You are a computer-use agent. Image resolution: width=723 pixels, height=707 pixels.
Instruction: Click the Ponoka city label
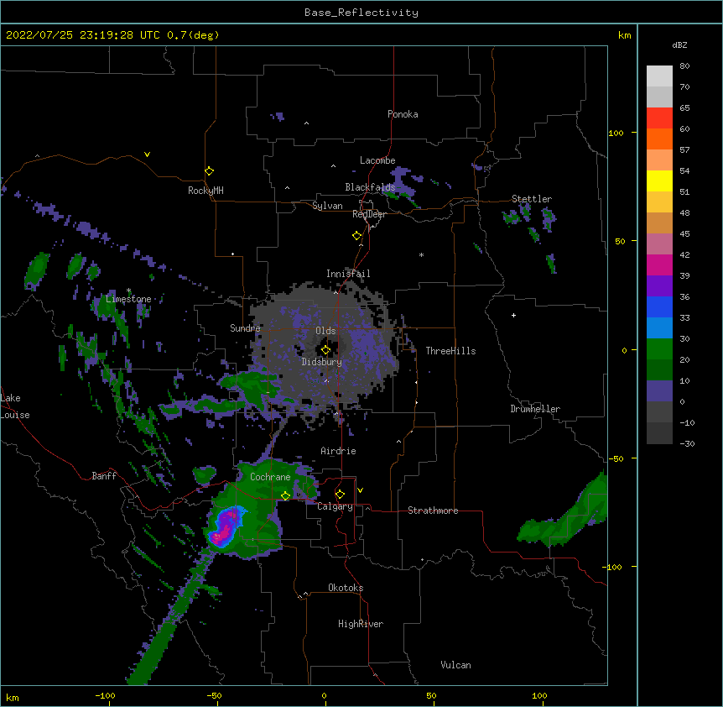pos(403,114)
